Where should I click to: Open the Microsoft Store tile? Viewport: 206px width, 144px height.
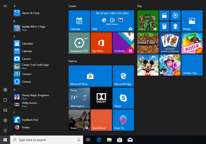tap(90, 76)
